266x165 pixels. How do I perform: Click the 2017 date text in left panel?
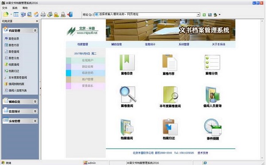[x=85, y=54]
